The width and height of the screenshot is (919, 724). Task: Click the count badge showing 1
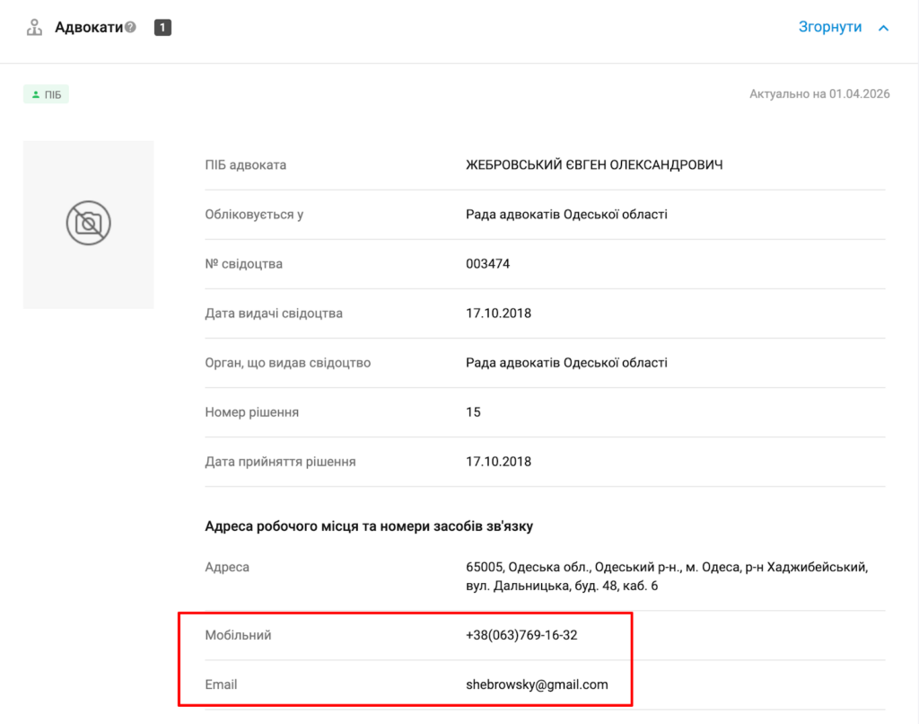tap(162, 28)
